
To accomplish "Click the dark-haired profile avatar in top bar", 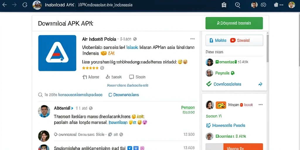I will pos(254,5).
